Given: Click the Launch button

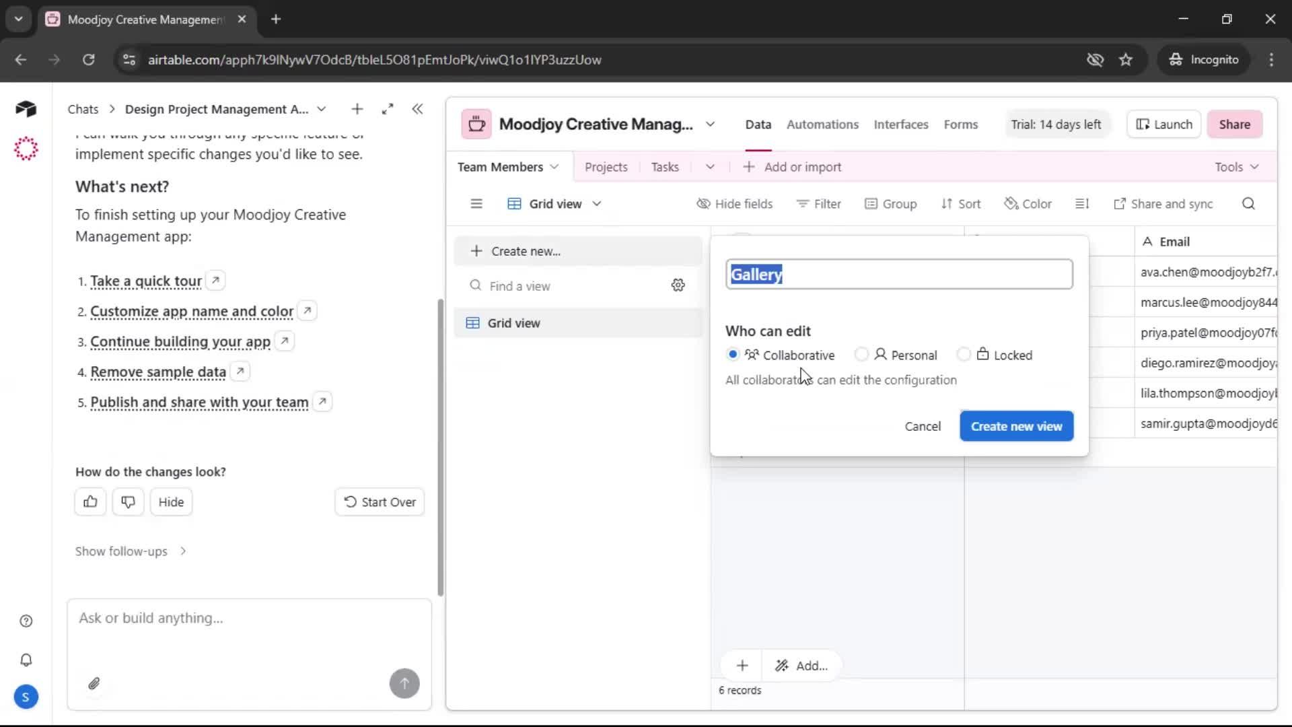Looking at the screenshot, I should 1163,125.
